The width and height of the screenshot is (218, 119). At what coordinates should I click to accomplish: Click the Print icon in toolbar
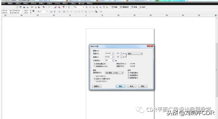tap(28, 7)
